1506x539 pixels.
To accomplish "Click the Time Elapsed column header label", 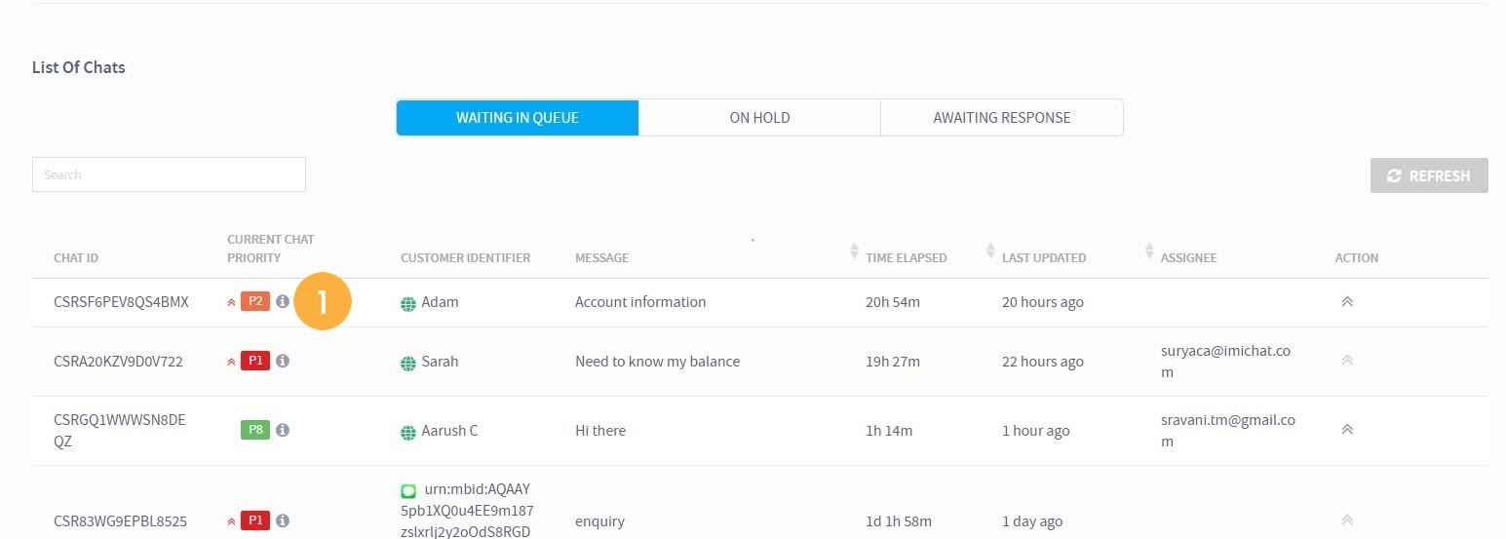I will click(x=907, y=258).
